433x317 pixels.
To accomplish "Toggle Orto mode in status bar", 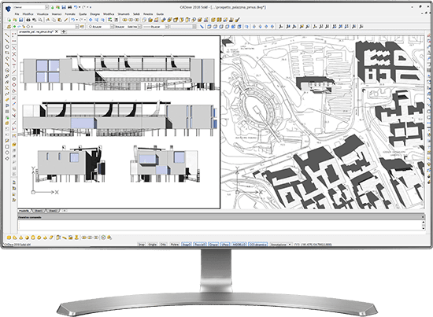I will pyautogui.click(x=163, y=245).
